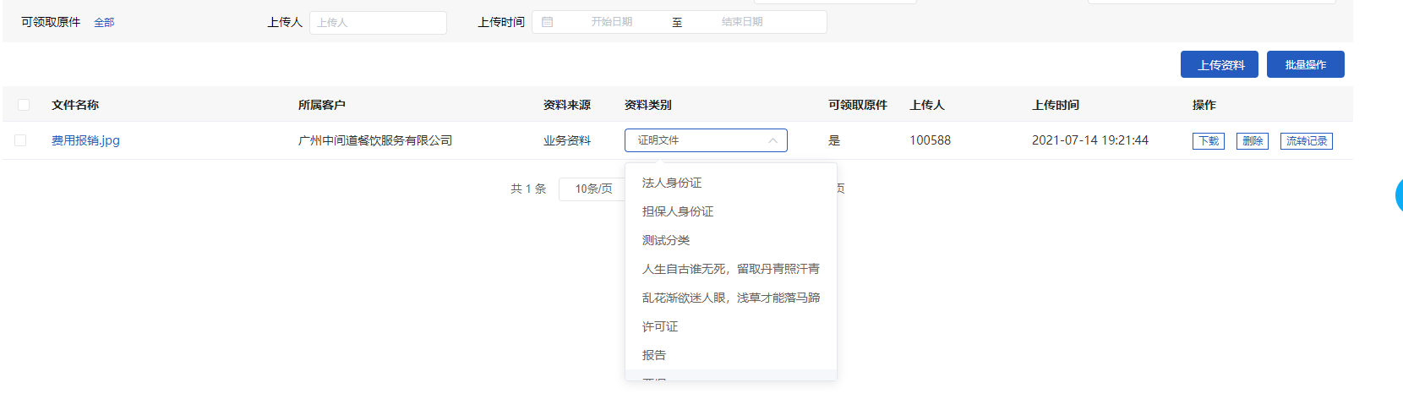Click the 共 1 条 total count text
Image resolution: width=1403 pixels, height=394 pixels.
click(528, 189)
